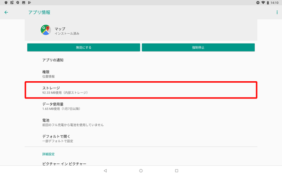This screenshot has width=282, height=176.
Task: Tap the Google Maps app icon
Action: pos(46,30)
